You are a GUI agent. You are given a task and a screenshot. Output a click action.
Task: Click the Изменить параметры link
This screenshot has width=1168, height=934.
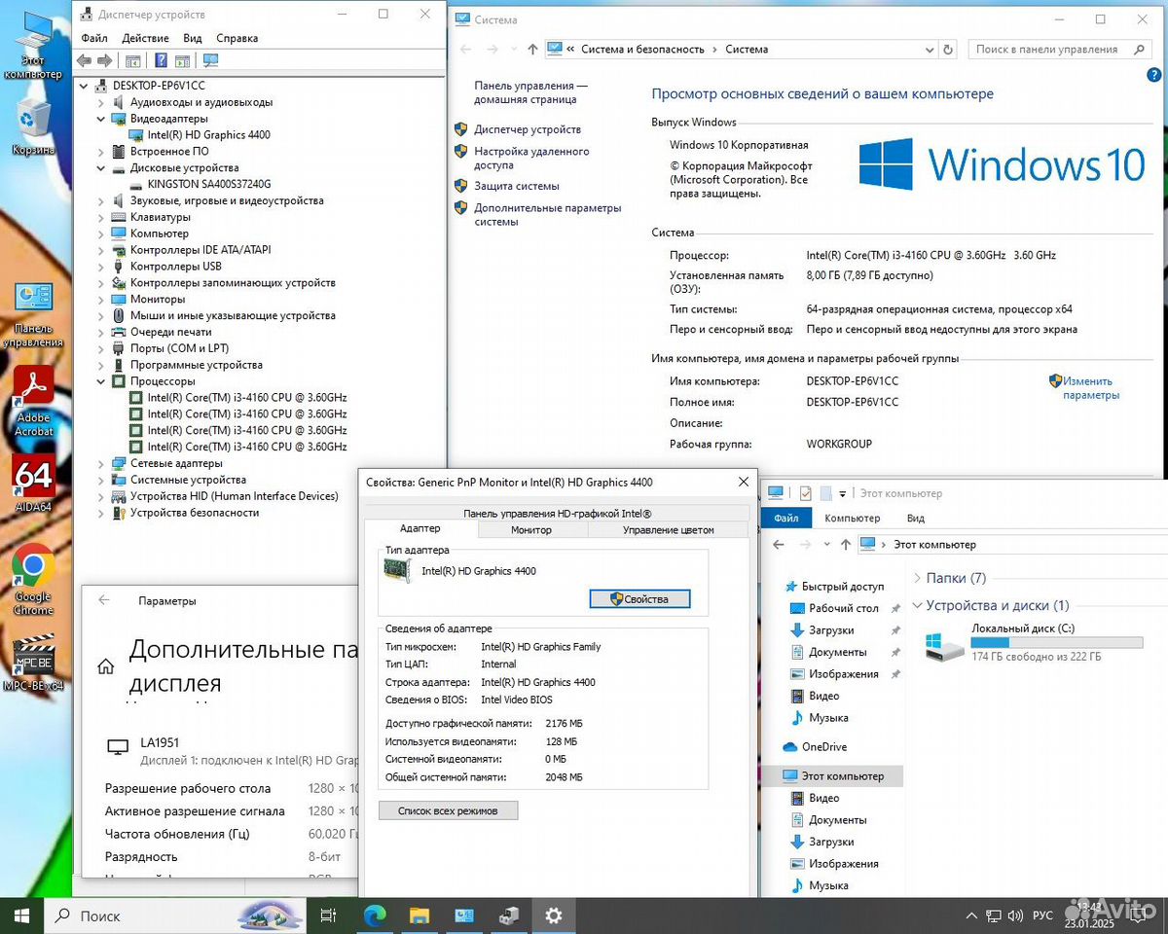pos(1090,388)
